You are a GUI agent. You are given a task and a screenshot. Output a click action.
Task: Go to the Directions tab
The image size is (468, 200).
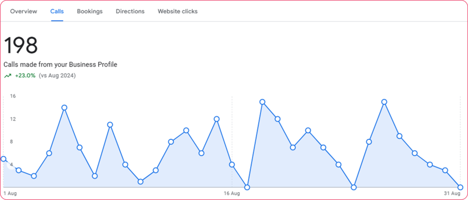pyautogui.click(x=130, y=11)
